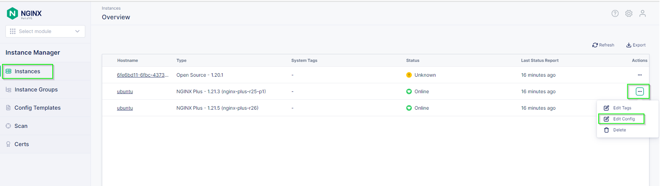
Task: Open Config Templates section
Action: pos(38,108)
